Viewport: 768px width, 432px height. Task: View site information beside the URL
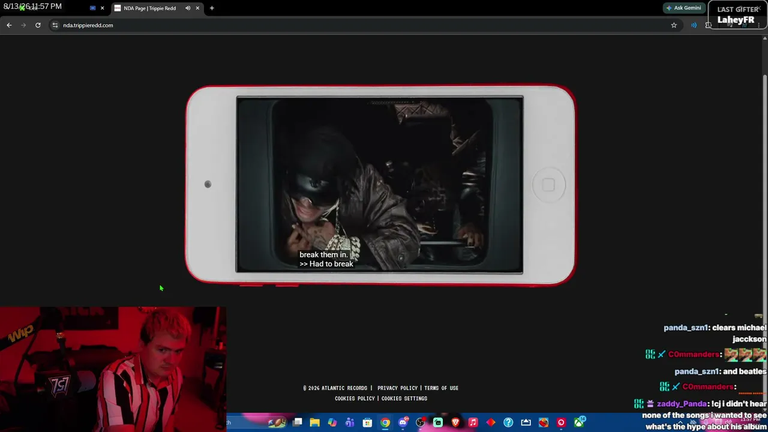pyautogui.click(x=55, y=25)
